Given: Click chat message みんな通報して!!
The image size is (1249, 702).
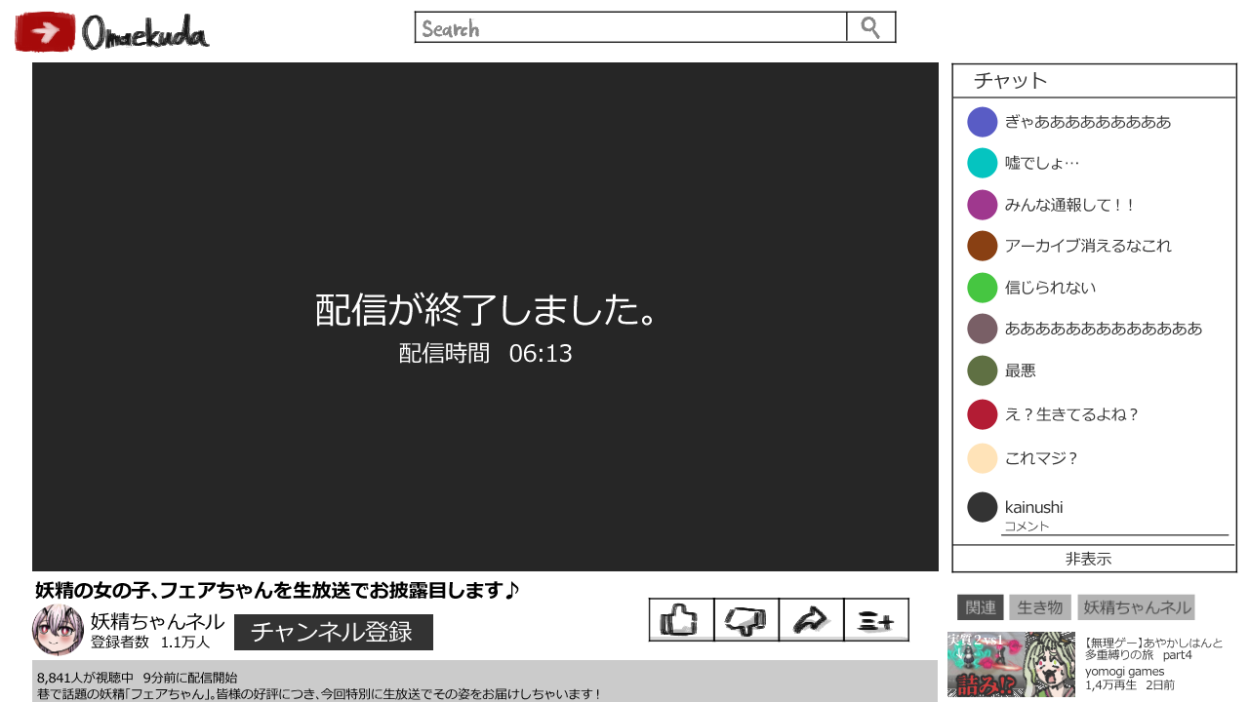Looking at the screenshot, I should (x=1070, y=205).
